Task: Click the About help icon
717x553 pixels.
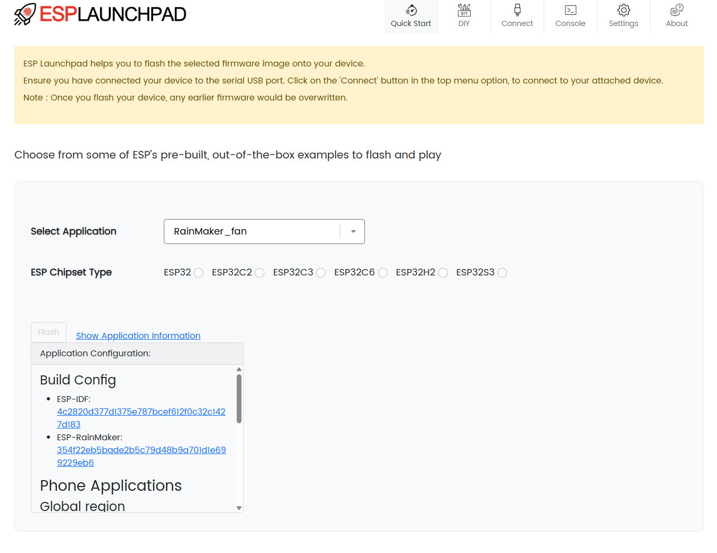Action: pyautogui.click(x=677, y=10)
